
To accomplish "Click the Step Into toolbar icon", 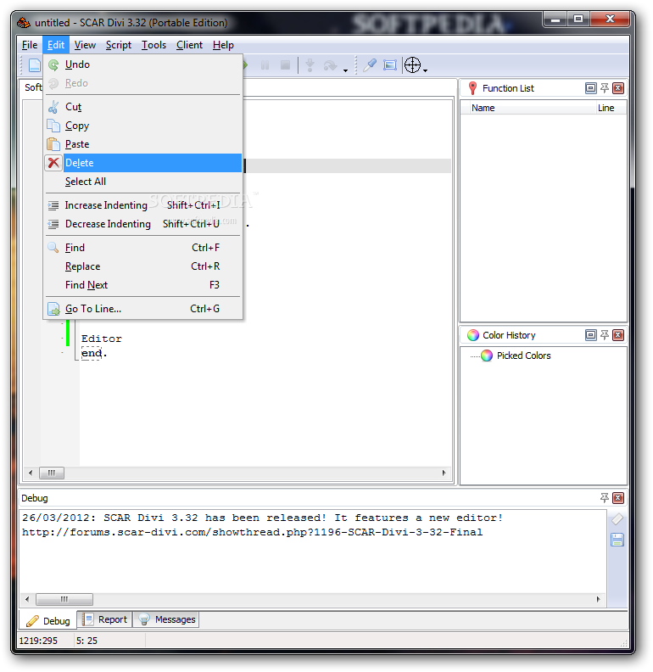I will 310,65.
